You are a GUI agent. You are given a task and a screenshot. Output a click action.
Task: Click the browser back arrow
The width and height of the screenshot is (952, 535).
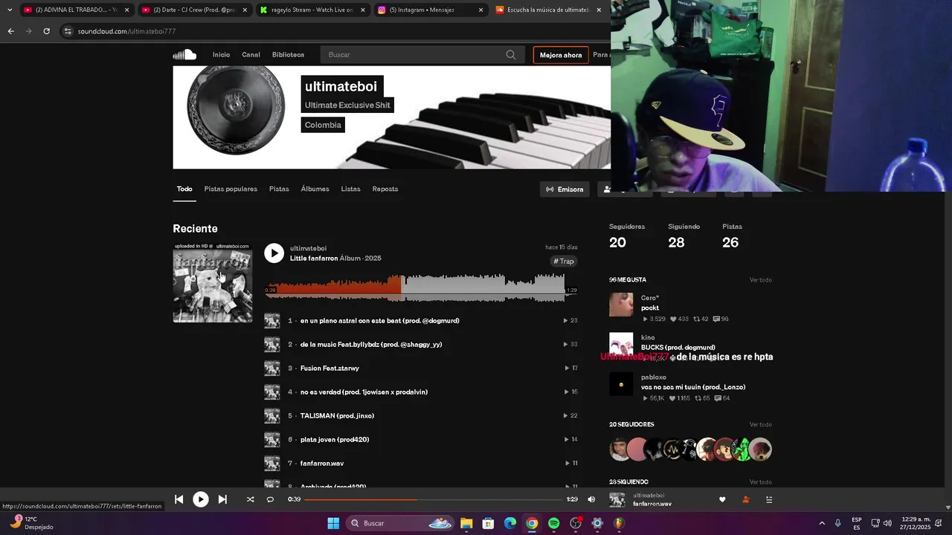(10, 31)
